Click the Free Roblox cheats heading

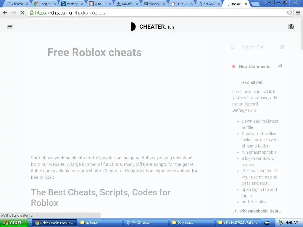tap(94, 52)
